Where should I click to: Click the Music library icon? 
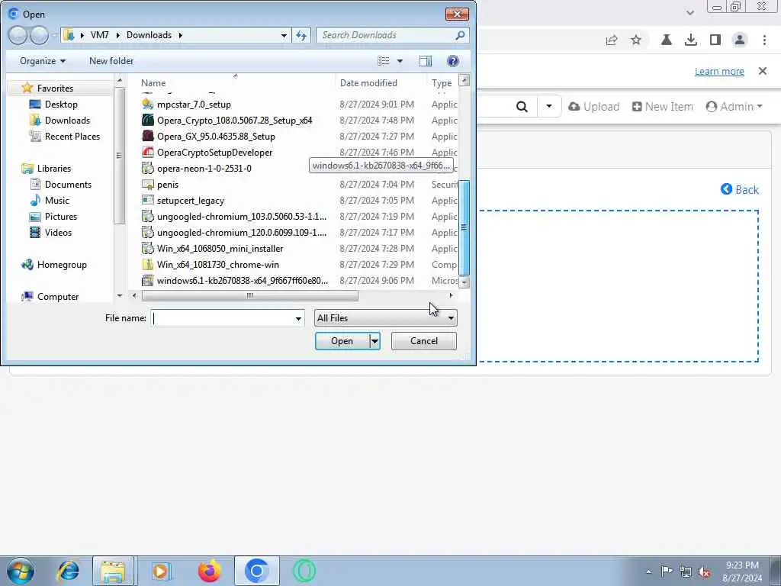[35, 201]
